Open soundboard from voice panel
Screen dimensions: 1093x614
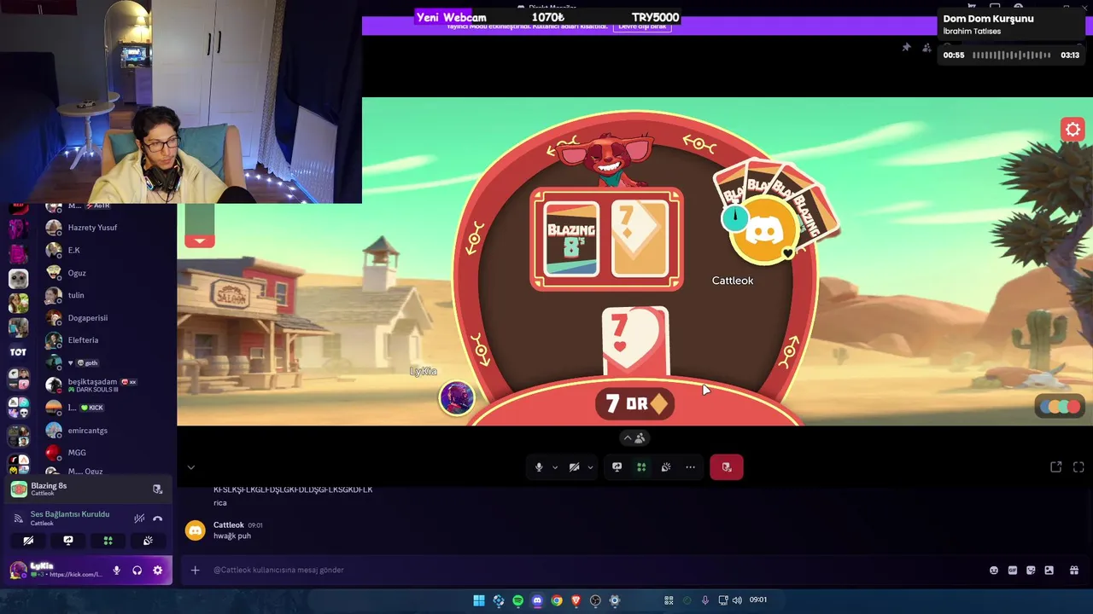point(148,541)
